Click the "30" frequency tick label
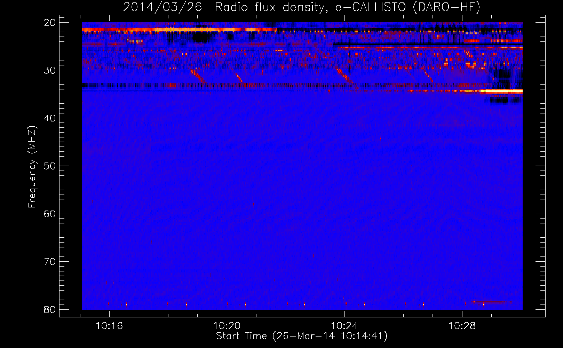 point(50,70)
